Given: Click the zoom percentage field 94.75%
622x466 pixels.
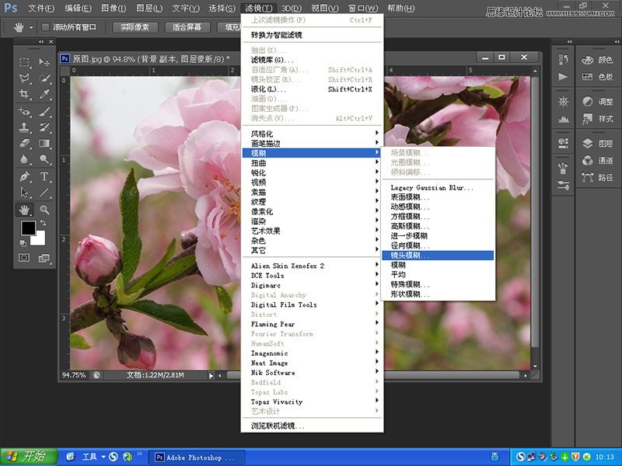Looking at the screenshot, I should pos(74,375).
